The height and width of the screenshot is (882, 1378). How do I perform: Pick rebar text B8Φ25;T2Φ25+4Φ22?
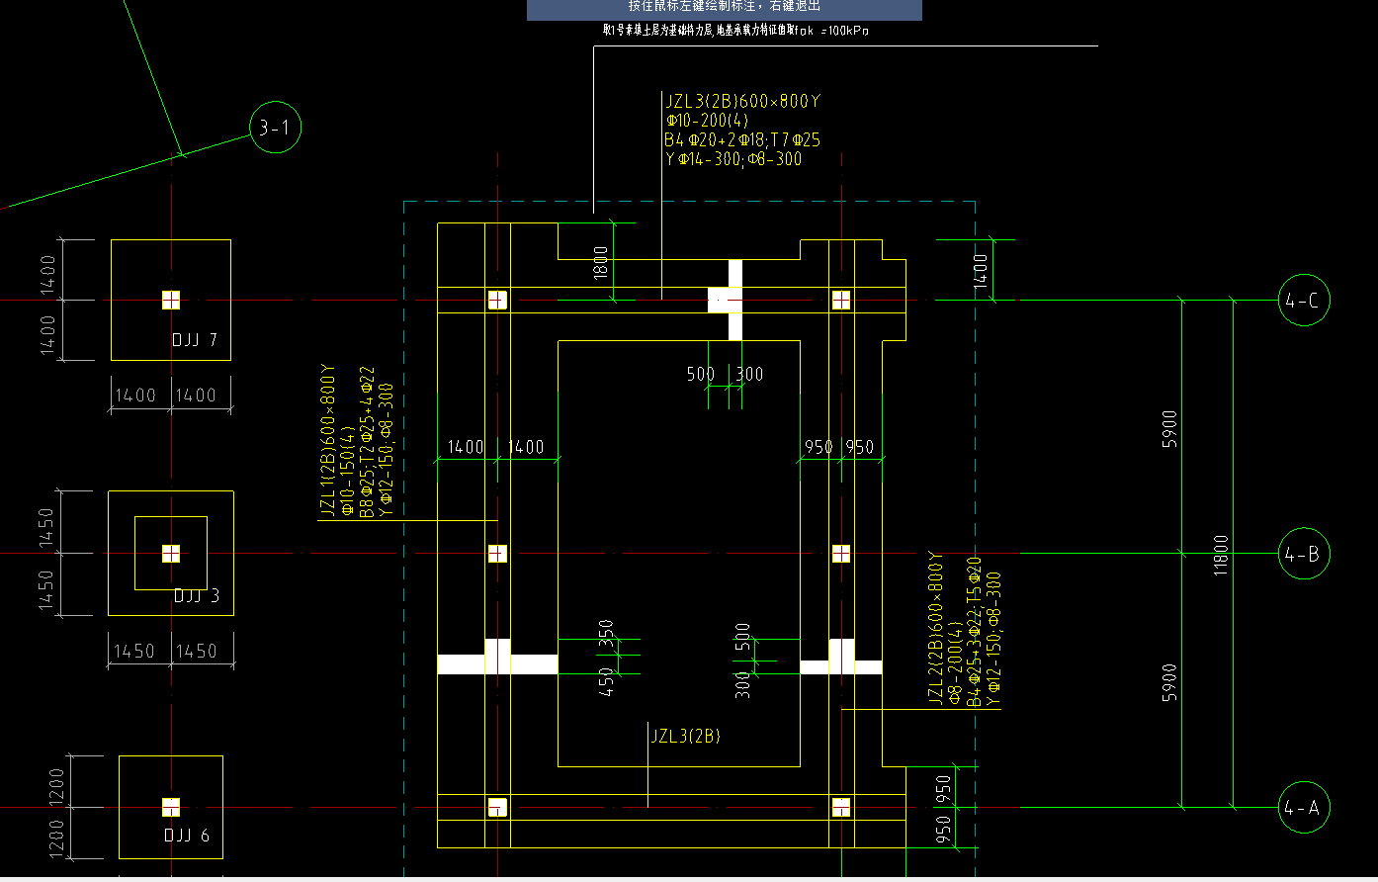point(367,442)
